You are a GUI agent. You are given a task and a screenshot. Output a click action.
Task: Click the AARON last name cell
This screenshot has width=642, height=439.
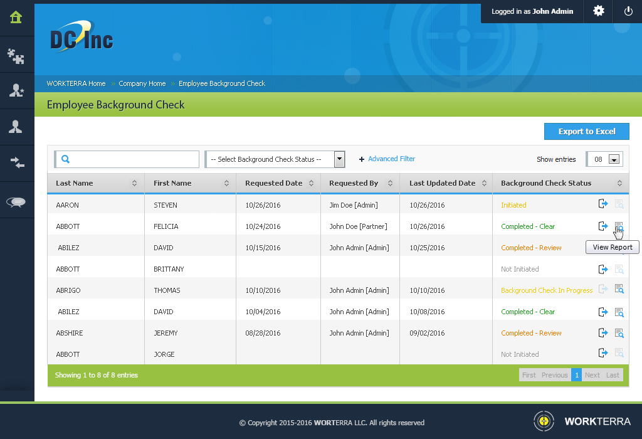point(67,205)
